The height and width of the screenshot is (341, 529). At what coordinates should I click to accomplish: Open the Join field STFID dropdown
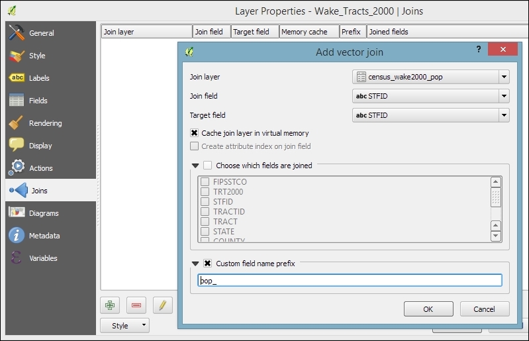click(x=431, y=96)
